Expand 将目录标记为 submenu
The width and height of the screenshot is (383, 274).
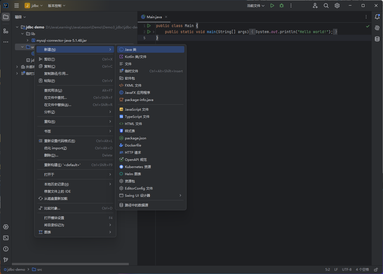[75, 225]
